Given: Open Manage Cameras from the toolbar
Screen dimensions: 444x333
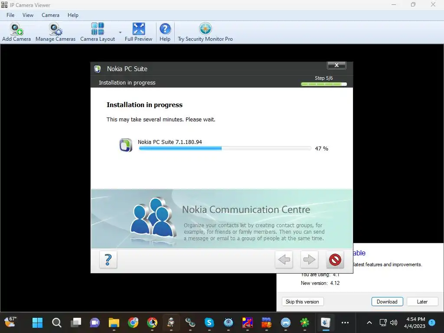Looking at the screenshot, I should coord(55,32).
